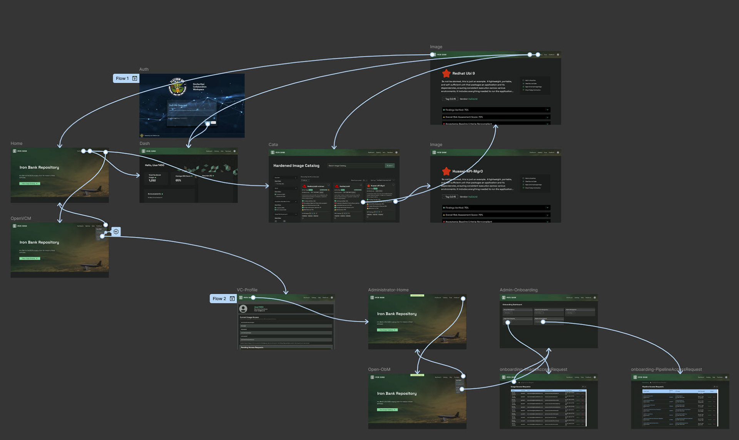The width and height of the screenshot is (739, 440).
Task: Open the sort dropdown in Cata frame
Action: [x=385, y=180]
